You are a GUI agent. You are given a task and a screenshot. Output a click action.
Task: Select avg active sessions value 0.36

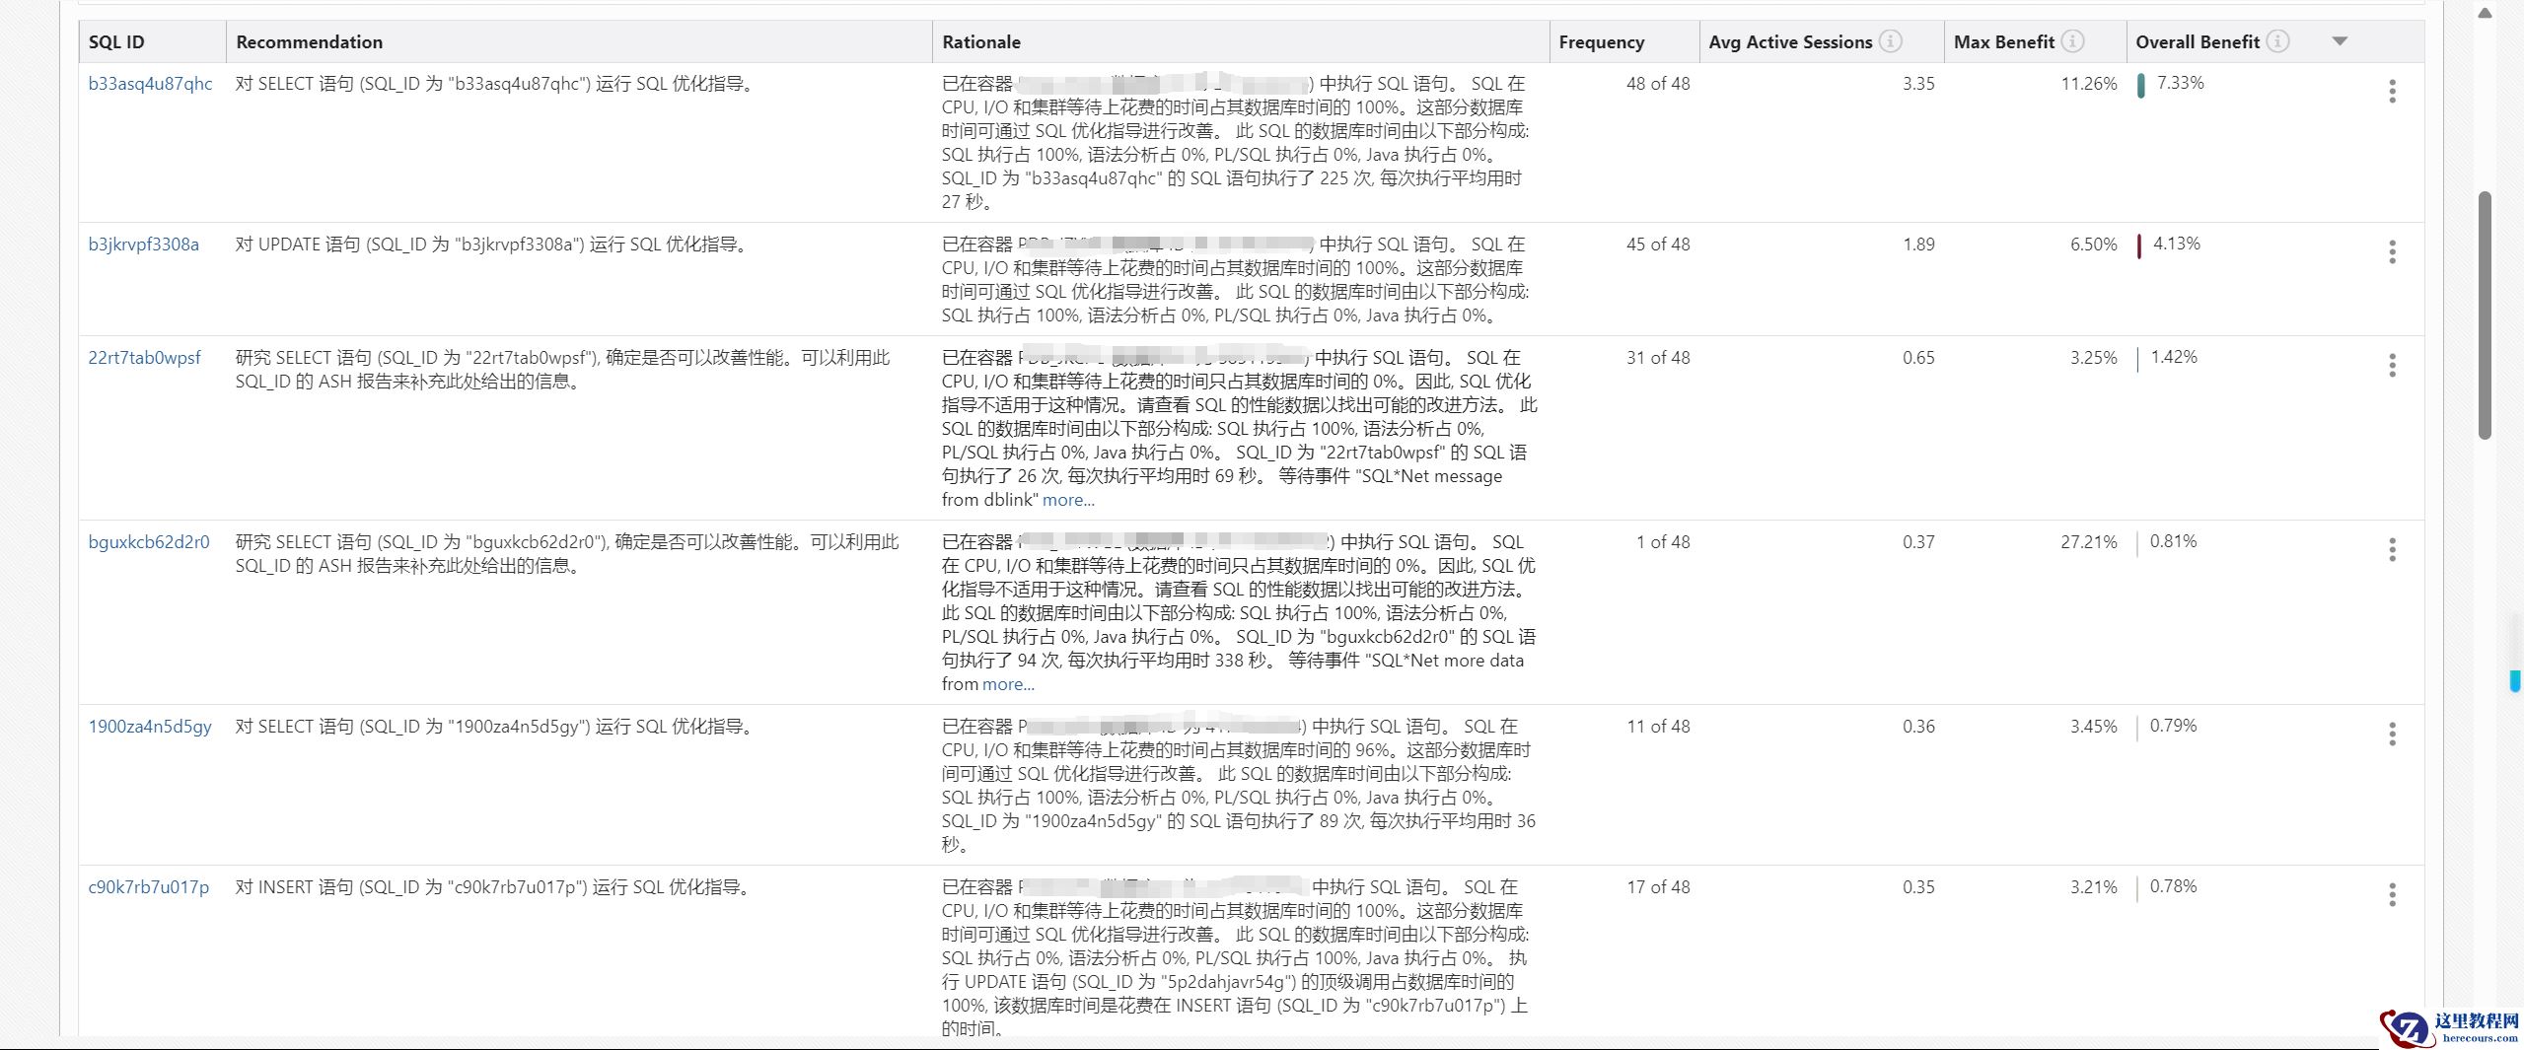point(1918,727)
